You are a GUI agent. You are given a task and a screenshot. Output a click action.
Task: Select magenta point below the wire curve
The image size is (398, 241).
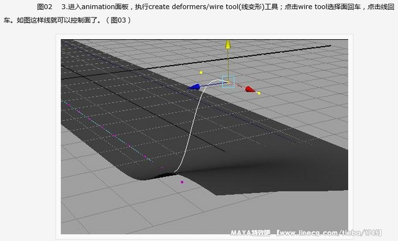[182, 182]
